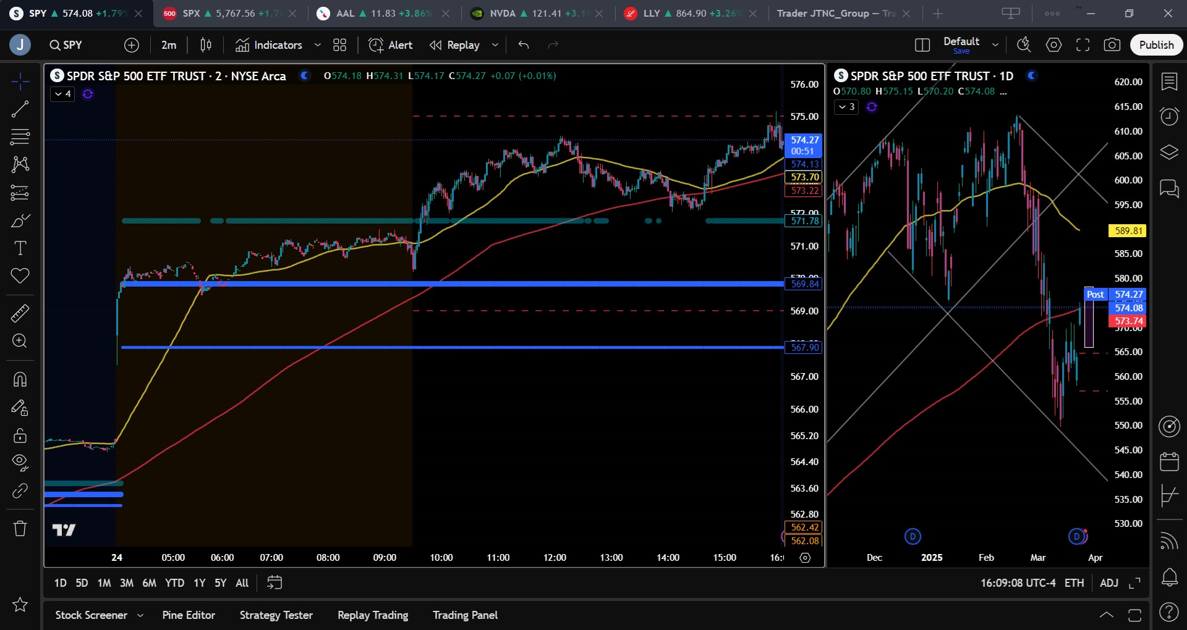
Task: Undo the last chart action
Action: point(524,45)
